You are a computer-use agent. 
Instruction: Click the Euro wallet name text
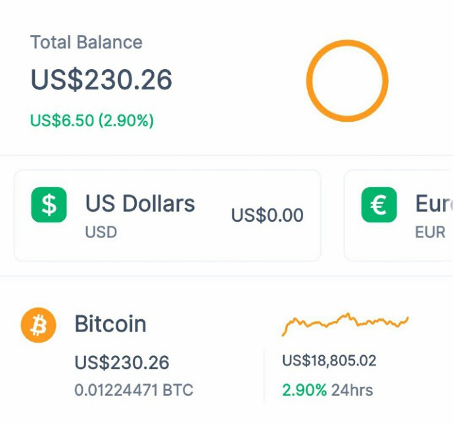[433, 204]
